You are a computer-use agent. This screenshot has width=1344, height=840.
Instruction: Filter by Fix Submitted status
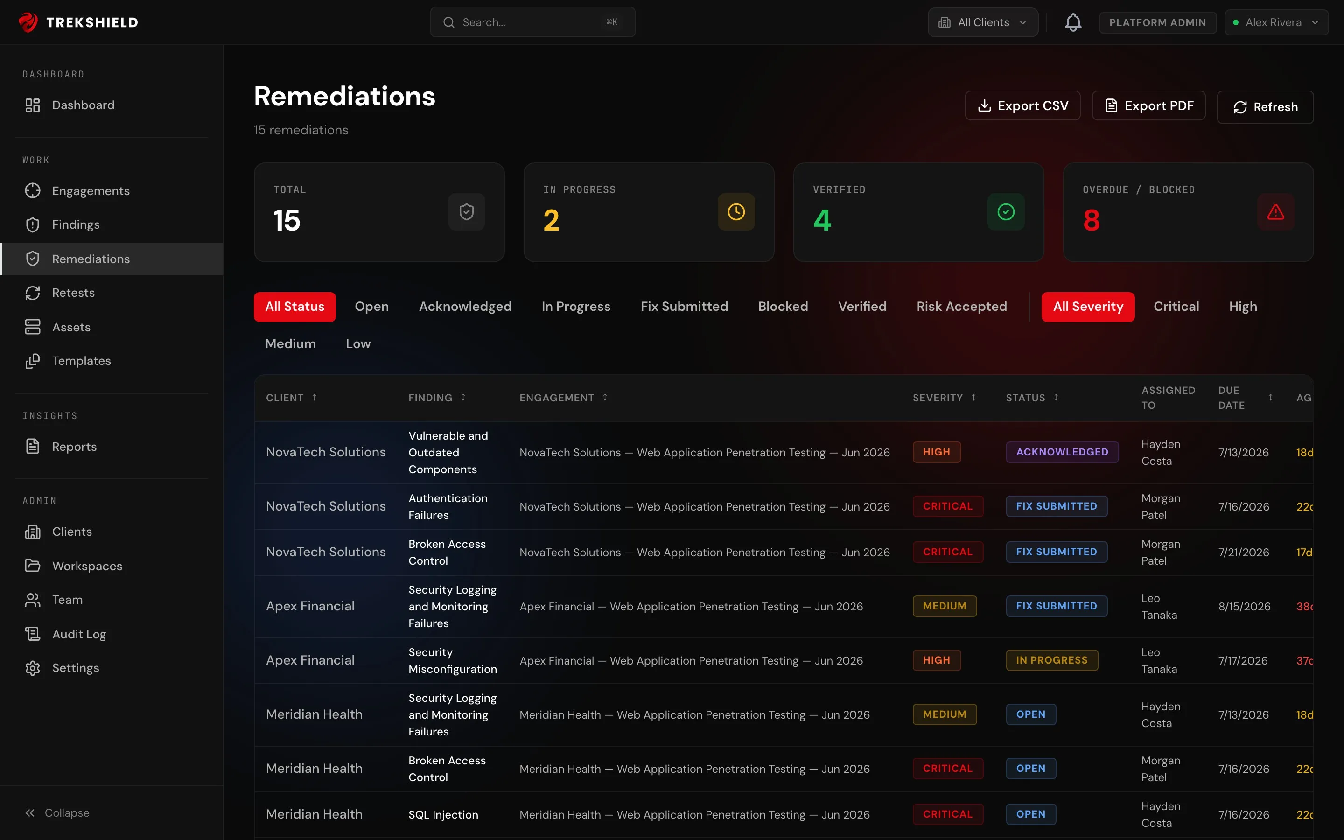point(684,307)
